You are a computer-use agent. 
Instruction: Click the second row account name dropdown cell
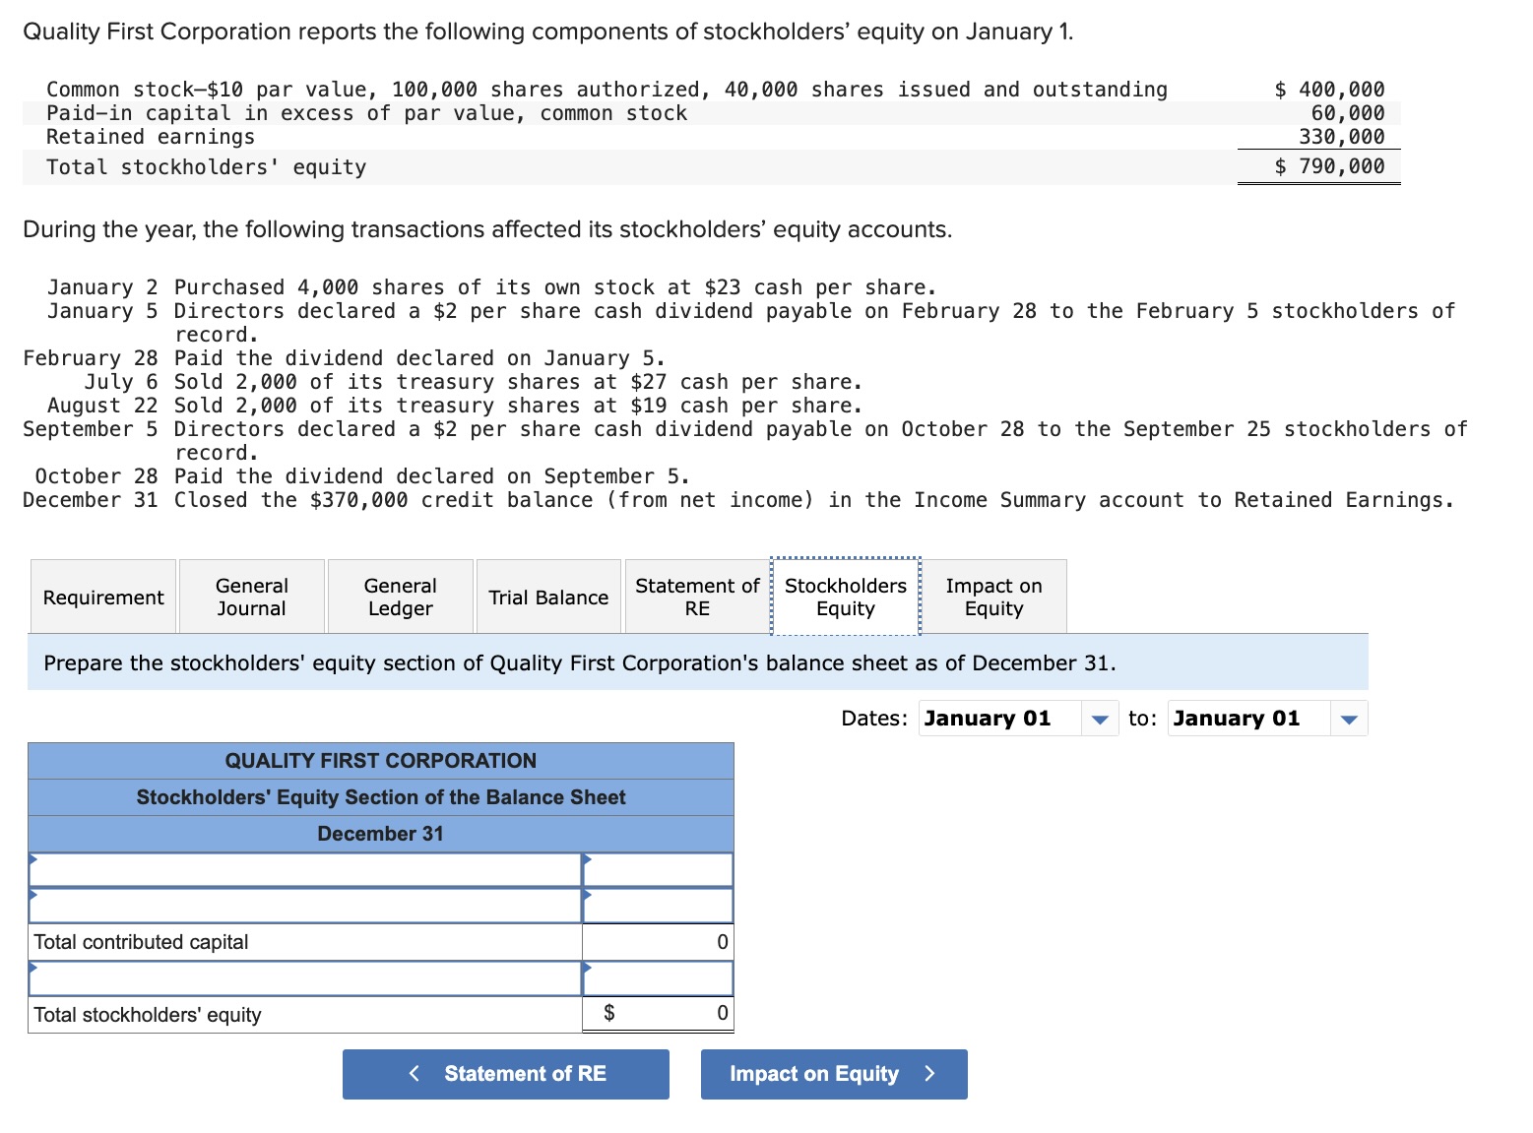(x=305, y=906)
